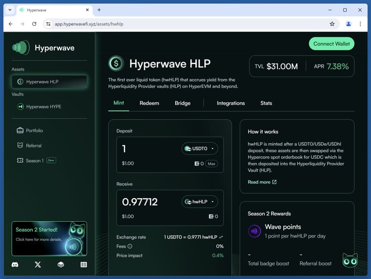Click the Total badge boost label
371x279 pixels.
(268, 263)
